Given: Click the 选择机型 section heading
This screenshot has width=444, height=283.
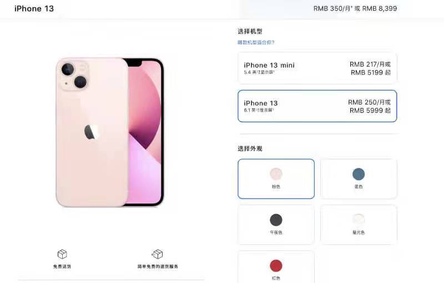Looking at the screenshot, I should click(250, 31).
